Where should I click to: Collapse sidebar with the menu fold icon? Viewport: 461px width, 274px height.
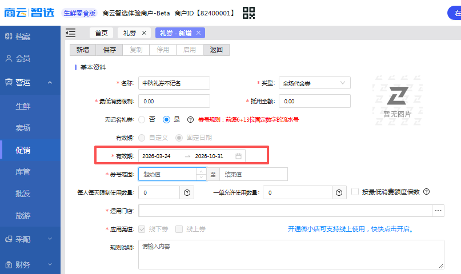click(x=71, y=33)
